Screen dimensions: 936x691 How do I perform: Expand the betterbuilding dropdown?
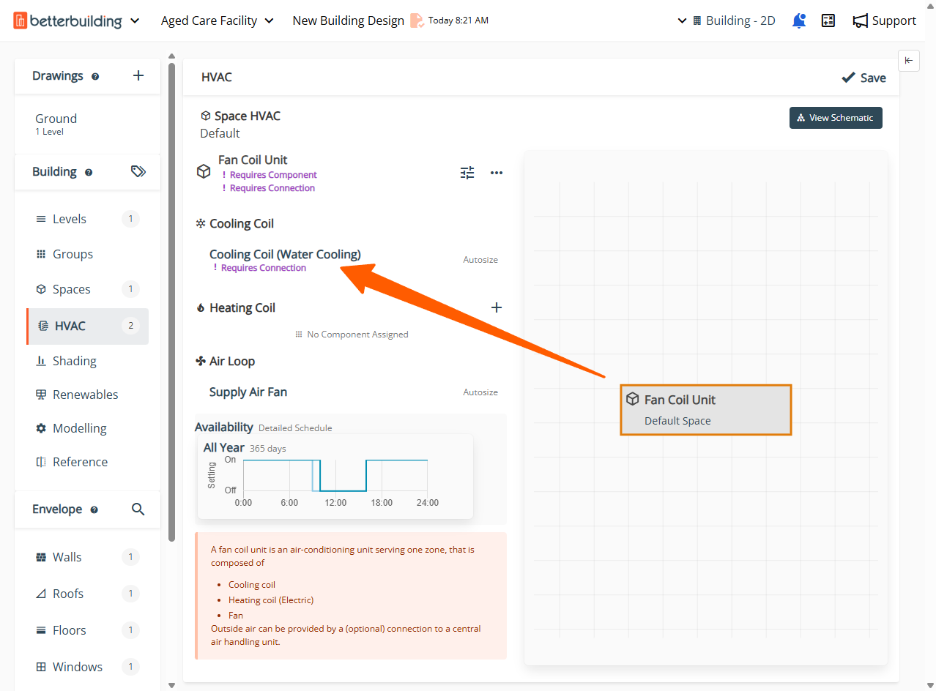(135, 20)
